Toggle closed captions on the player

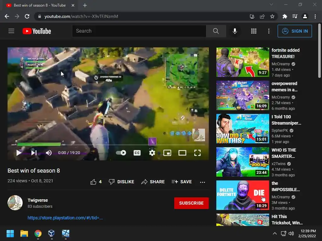[137, 153]
